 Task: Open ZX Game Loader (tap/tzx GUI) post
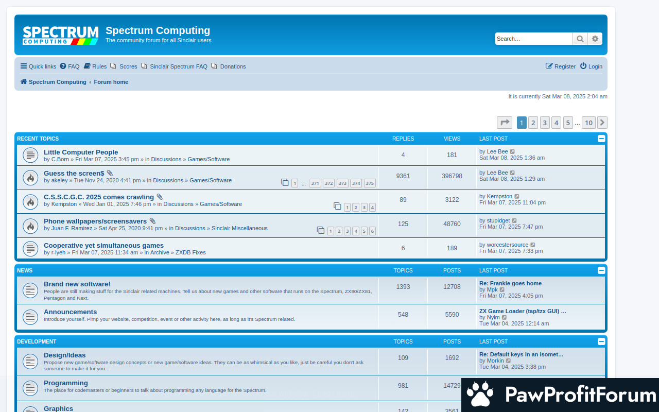523,311
